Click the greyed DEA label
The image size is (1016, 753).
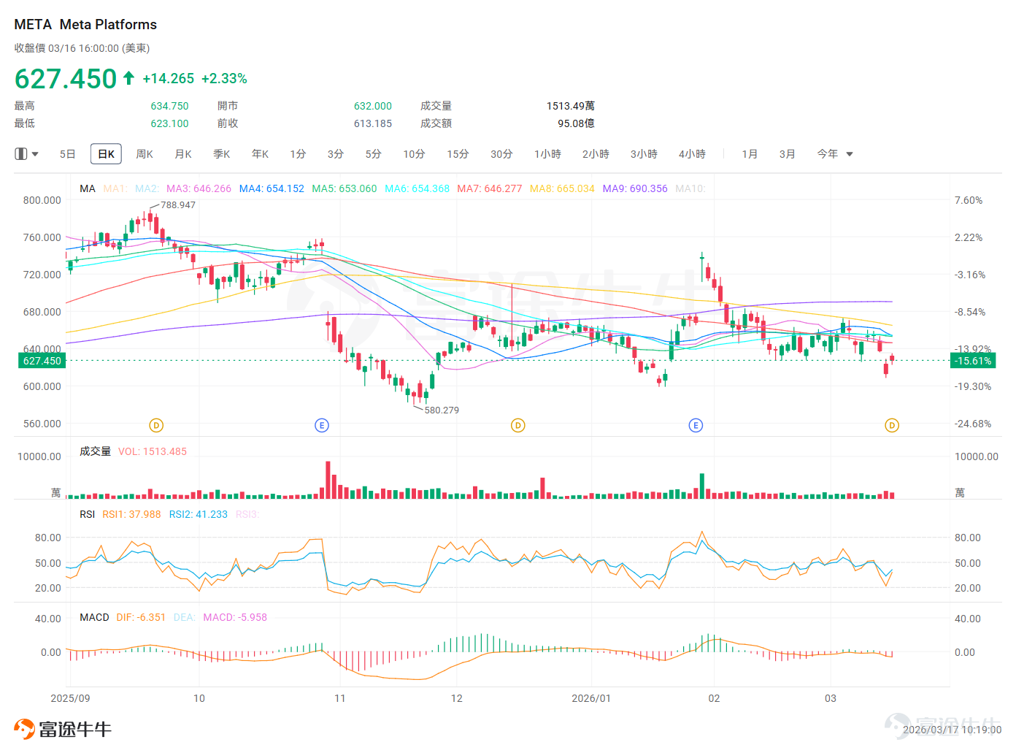[185, 617]
